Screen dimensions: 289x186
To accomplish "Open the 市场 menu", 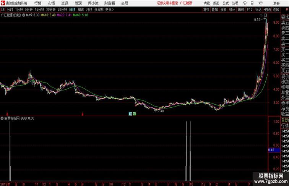I will pos(52,3).
